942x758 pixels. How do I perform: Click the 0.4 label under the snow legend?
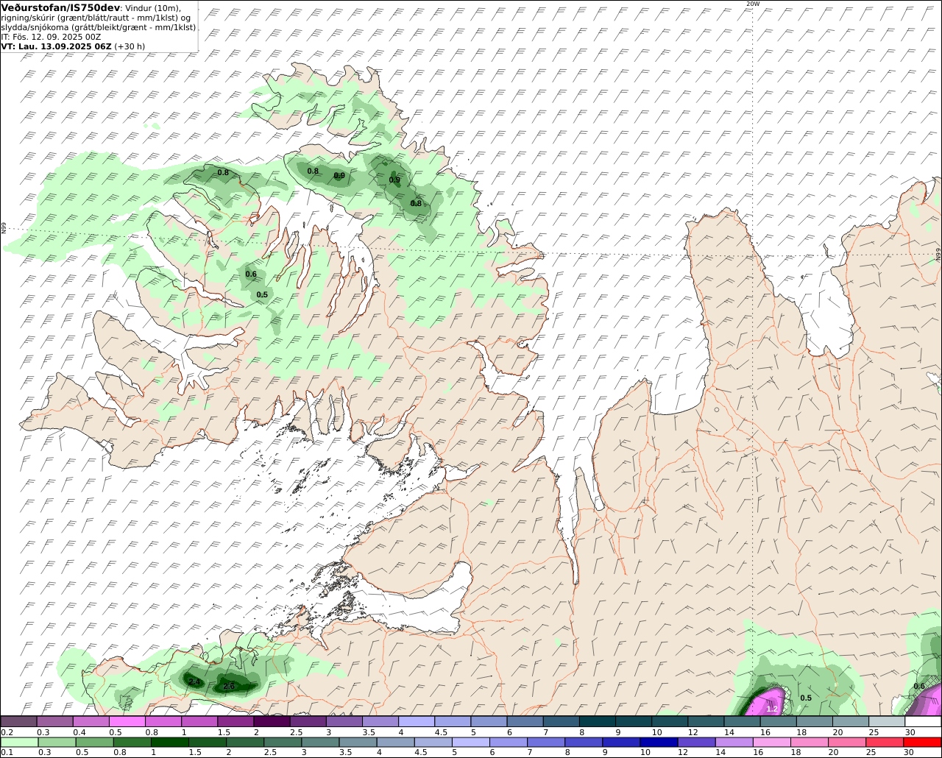(x=79, y=732)
